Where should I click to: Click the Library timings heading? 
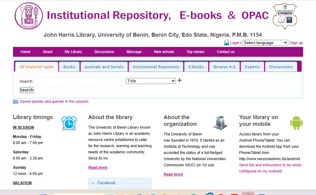(33, 117)
